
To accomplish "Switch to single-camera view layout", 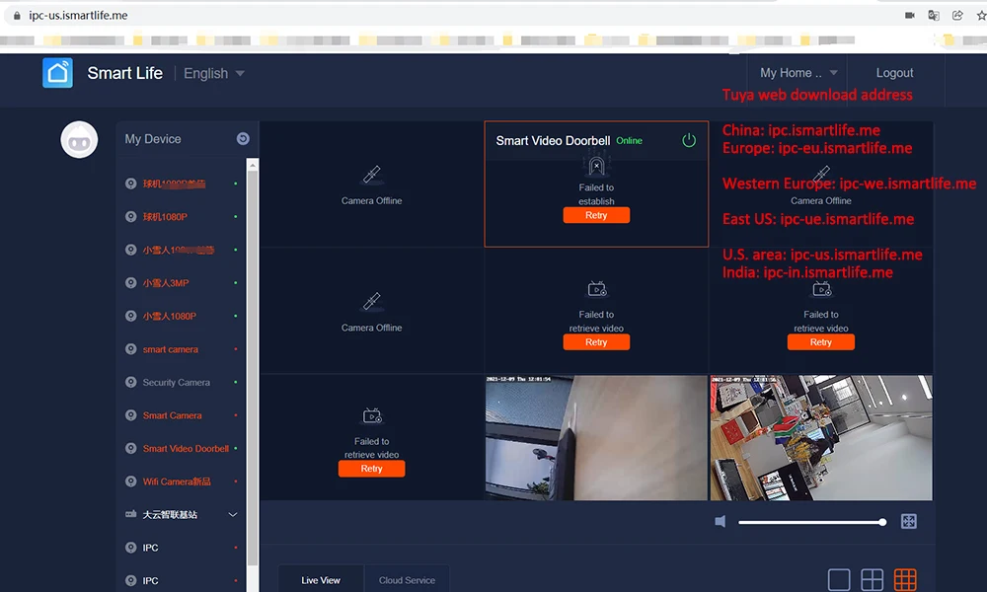I will tap(840, 579).
